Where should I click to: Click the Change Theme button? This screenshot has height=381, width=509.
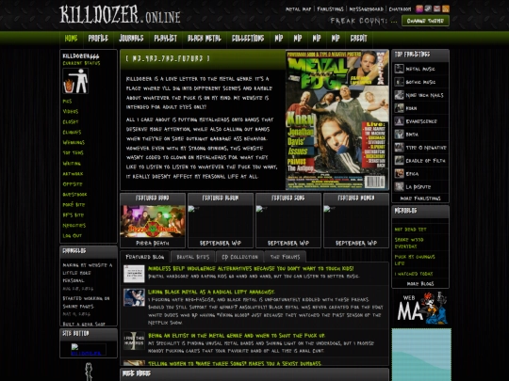click(x=425, y=21)
